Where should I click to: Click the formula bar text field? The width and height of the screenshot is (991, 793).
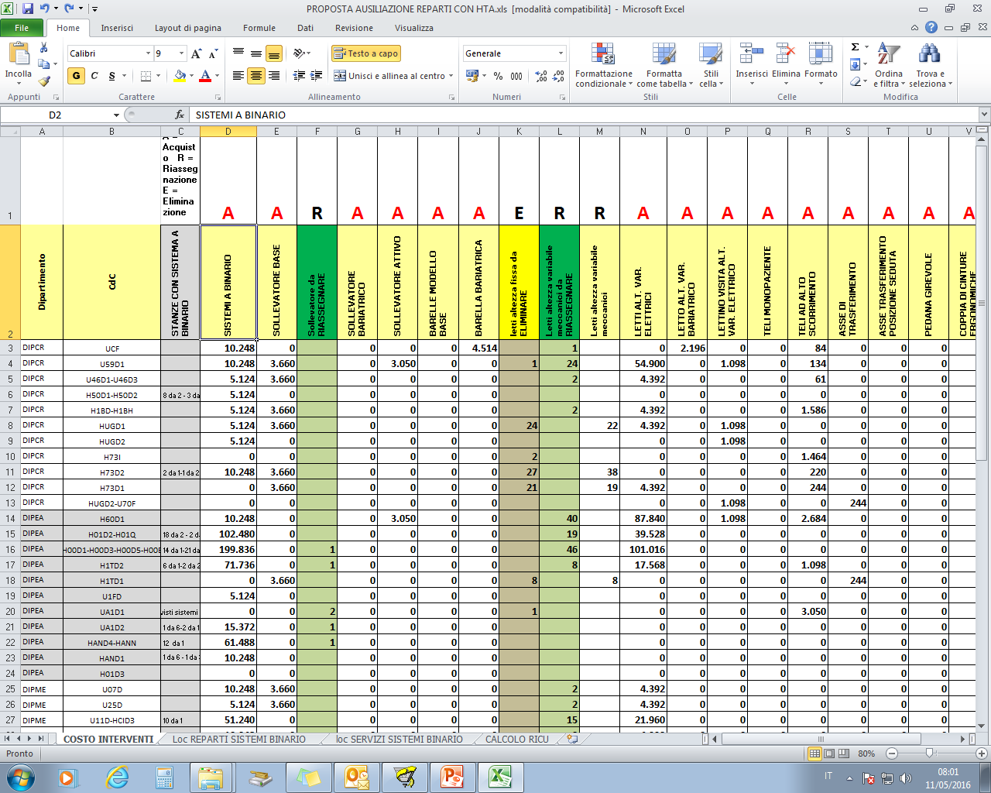tap(585, 115)
